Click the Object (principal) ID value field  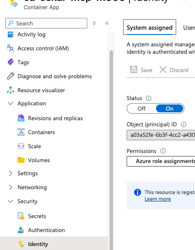161,135
